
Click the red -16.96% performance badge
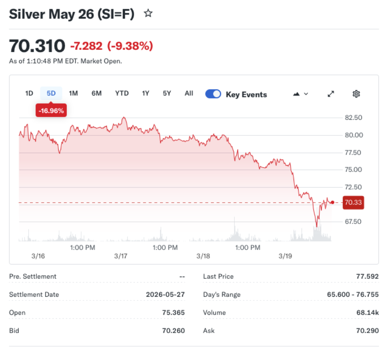pyautogui.click(x=51, y=110)
